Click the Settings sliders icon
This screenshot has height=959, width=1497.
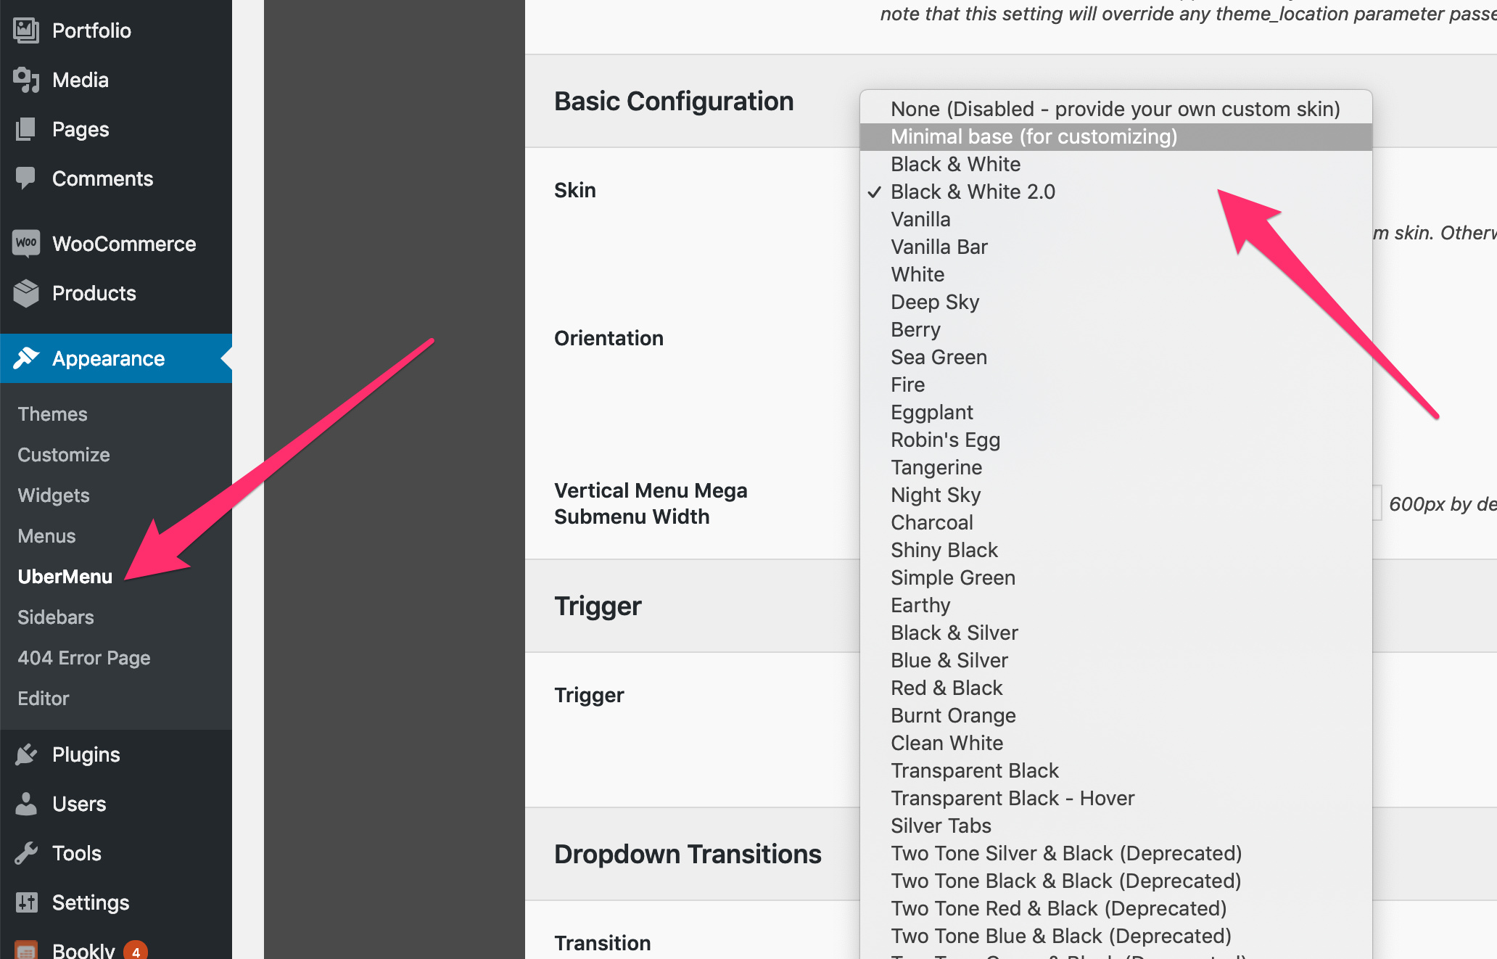pyautogui.click(x=26, y=902)
